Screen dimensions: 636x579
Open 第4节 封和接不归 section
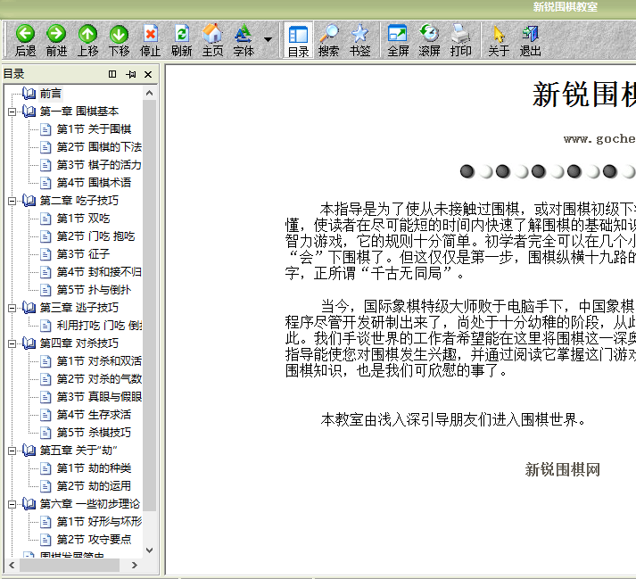(x=99, y=272)
